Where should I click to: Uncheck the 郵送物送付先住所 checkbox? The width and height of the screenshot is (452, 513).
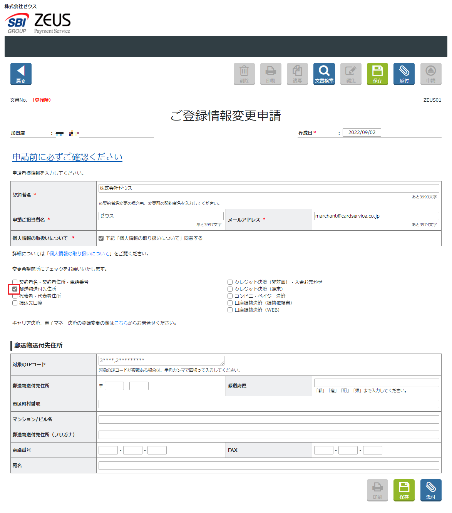coord(14,288)
